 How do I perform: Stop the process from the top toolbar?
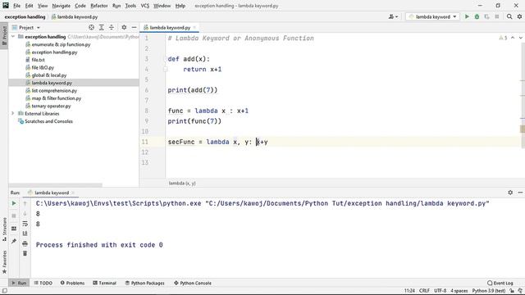tap(497, 16)
